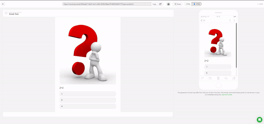Click the 2+2 question text in desktop preview
This screenshot has height=124, width=264.
61,88
